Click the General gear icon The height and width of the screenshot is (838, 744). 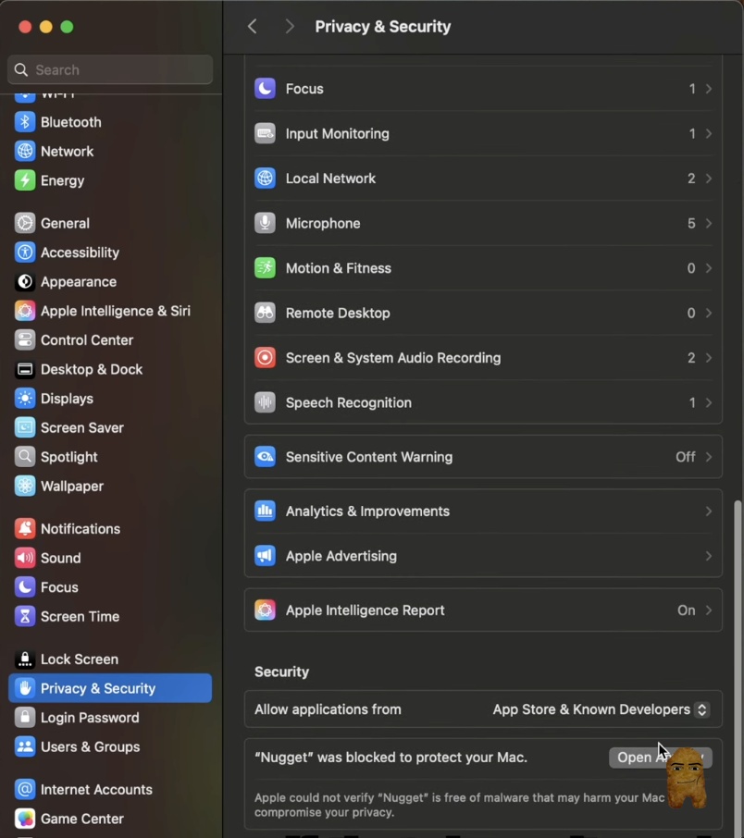tap(25, 224)
